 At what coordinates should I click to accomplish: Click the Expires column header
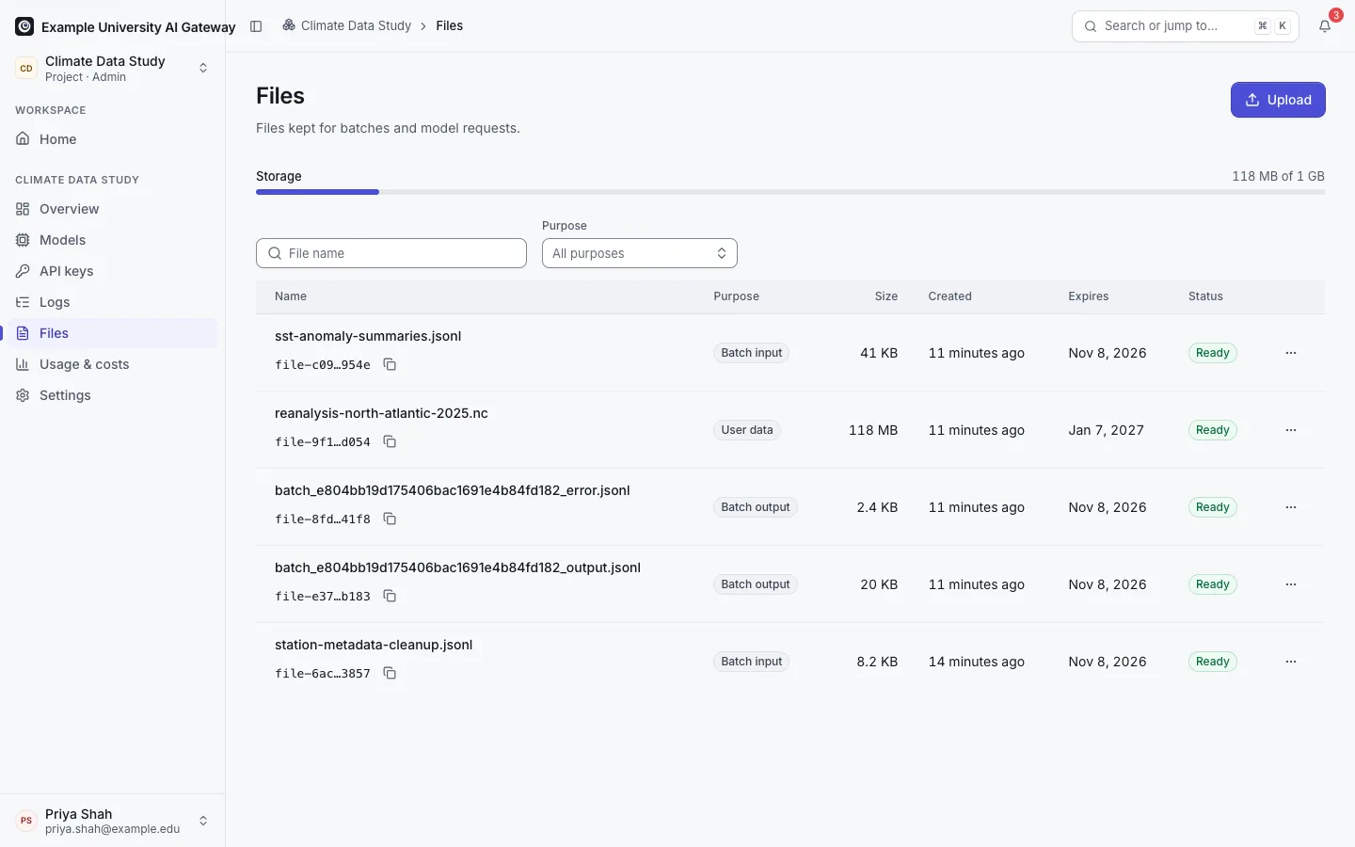(1089, 296)
